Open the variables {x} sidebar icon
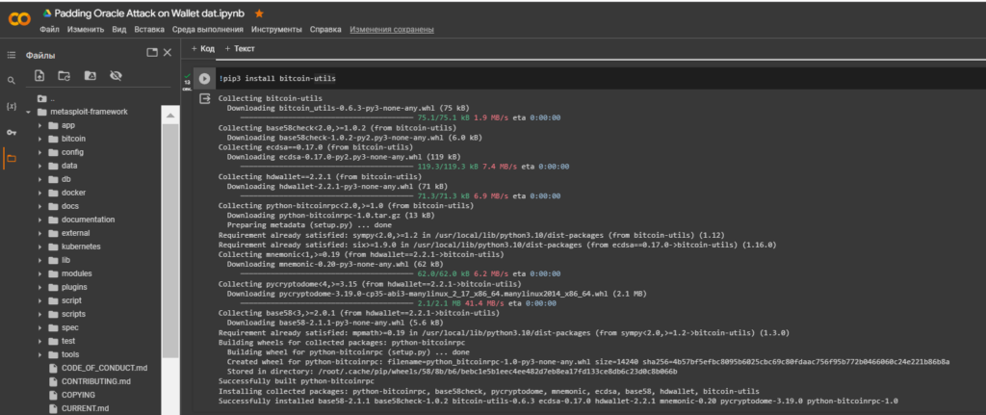This screenshot has width=986, height=415. pos(12,106)
